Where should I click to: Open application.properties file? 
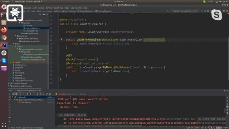point(30,41)
